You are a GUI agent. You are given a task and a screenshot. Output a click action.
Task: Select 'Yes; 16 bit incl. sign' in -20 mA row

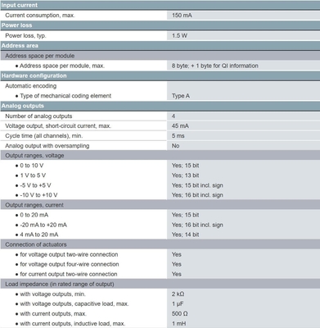(x=197, y=225)
